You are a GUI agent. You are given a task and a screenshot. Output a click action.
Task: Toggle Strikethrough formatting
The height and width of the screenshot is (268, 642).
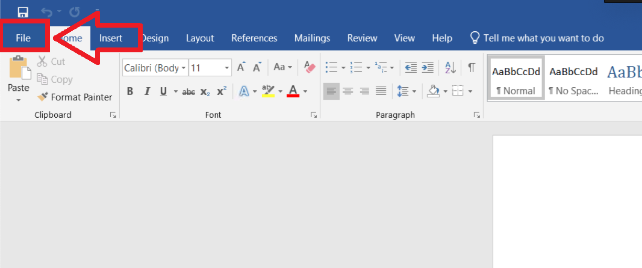tap(189, 91)
